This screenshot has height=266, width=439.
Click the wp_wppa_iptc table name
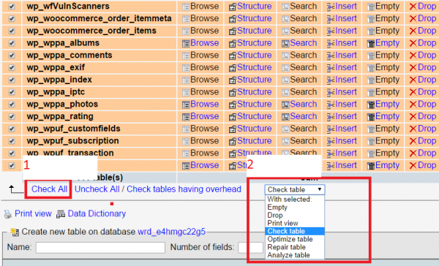tap(56, 92)
